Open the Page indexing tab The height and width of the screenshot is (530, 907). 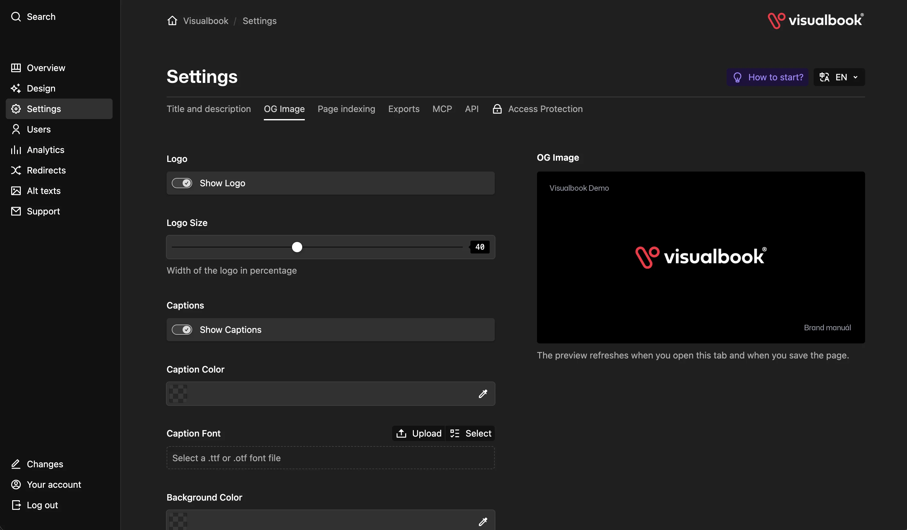pyautogui.click(x=346, y=109)
